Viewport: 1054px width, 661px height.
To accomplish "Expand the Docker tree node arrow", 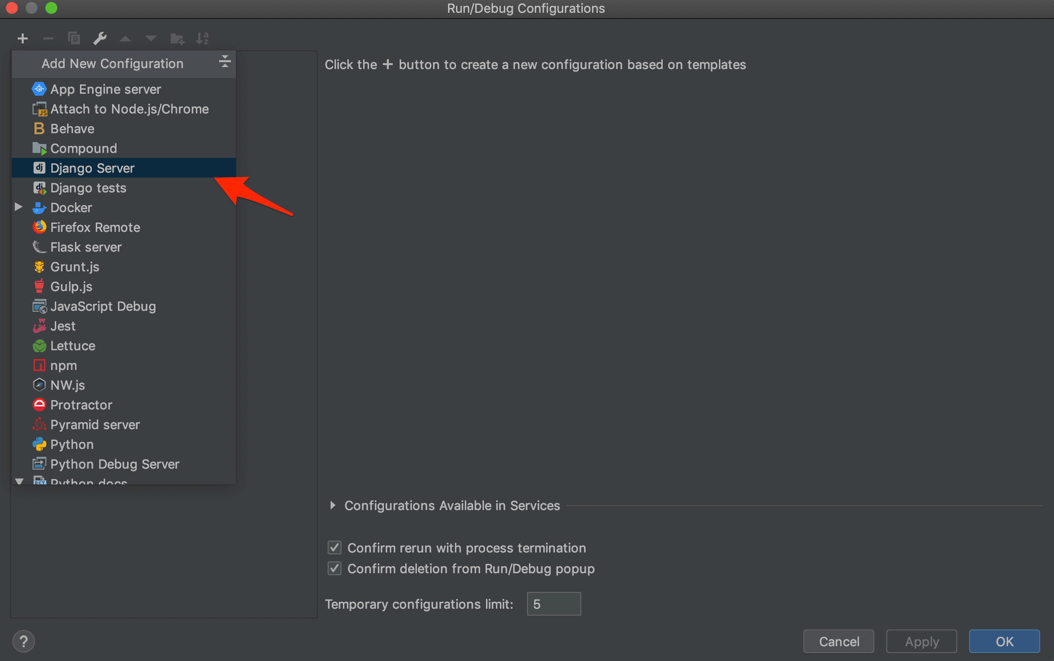I will pyautogui.click(x=19, y=207).
